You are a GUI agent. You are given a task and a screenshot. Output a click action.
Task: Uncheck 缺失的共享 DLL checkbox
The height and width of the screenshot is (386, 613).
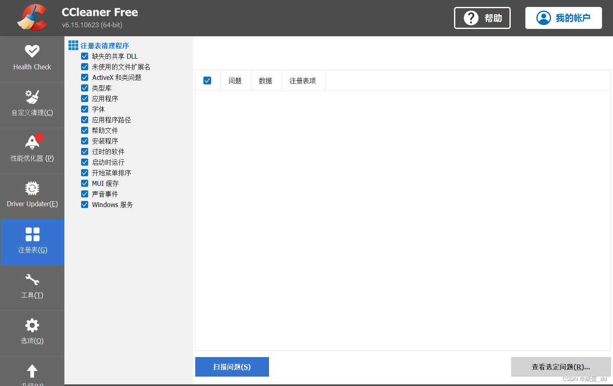click(x=85, y=56)
